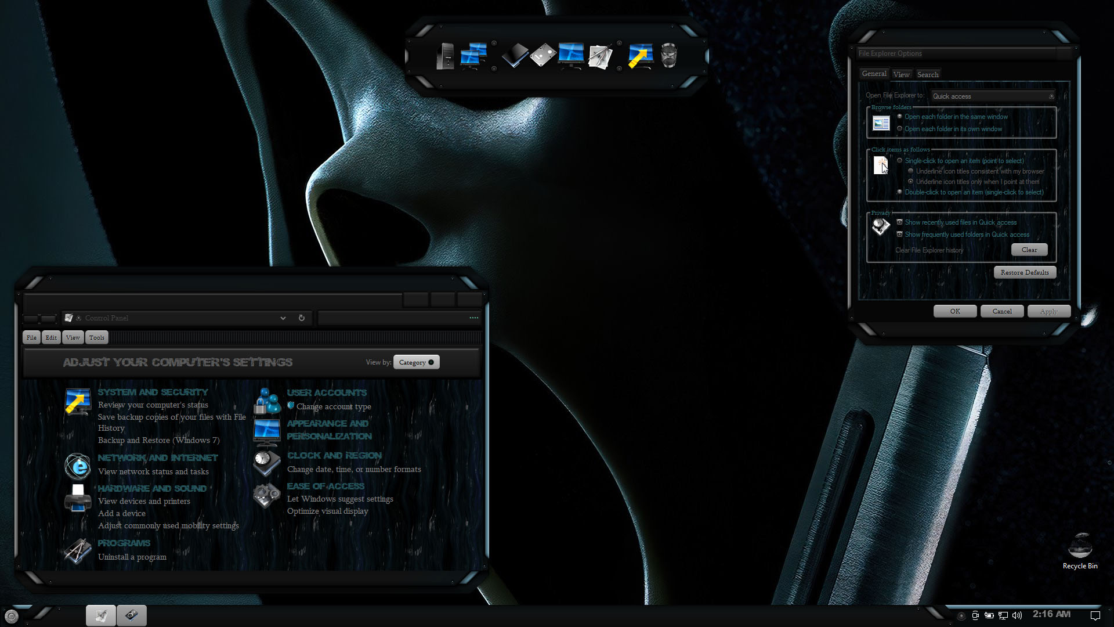
Task: Toggle 'Show recently used files in Quick access'
Action: tap(900, 222)
